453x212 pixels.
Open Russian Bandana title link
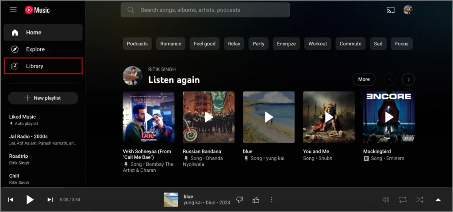pyautogui.click(x=202, y=151)
